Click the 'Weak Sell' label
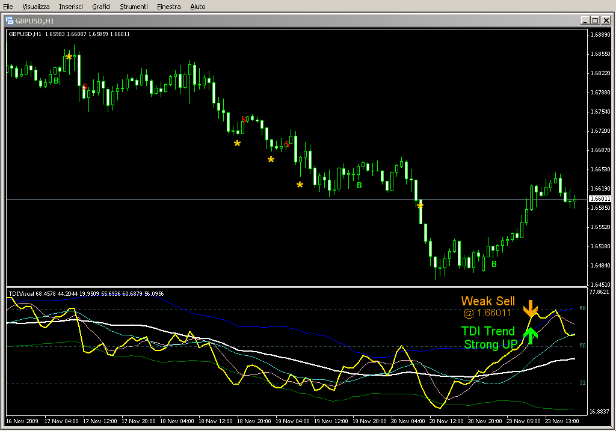Screen dimensions: 616x431 pos(488,301)
